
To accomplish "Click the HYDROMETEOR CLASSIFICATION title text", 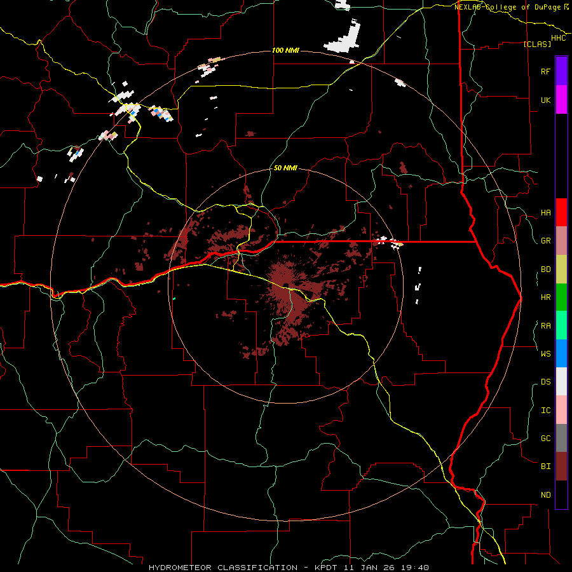I will [223, 568].
